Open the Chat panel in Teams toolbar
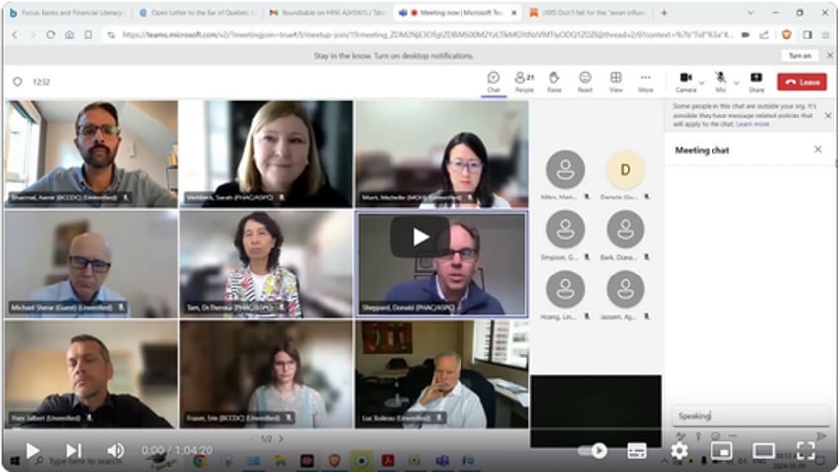This screenshot has height=472, width=838. (493, 82)
